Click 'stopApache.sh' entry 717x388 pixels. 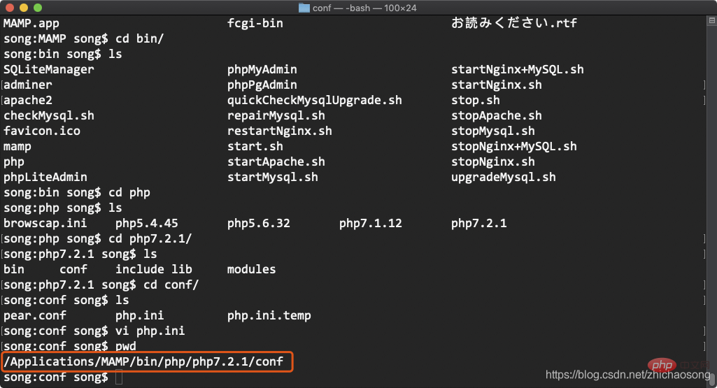pos(497,115)
